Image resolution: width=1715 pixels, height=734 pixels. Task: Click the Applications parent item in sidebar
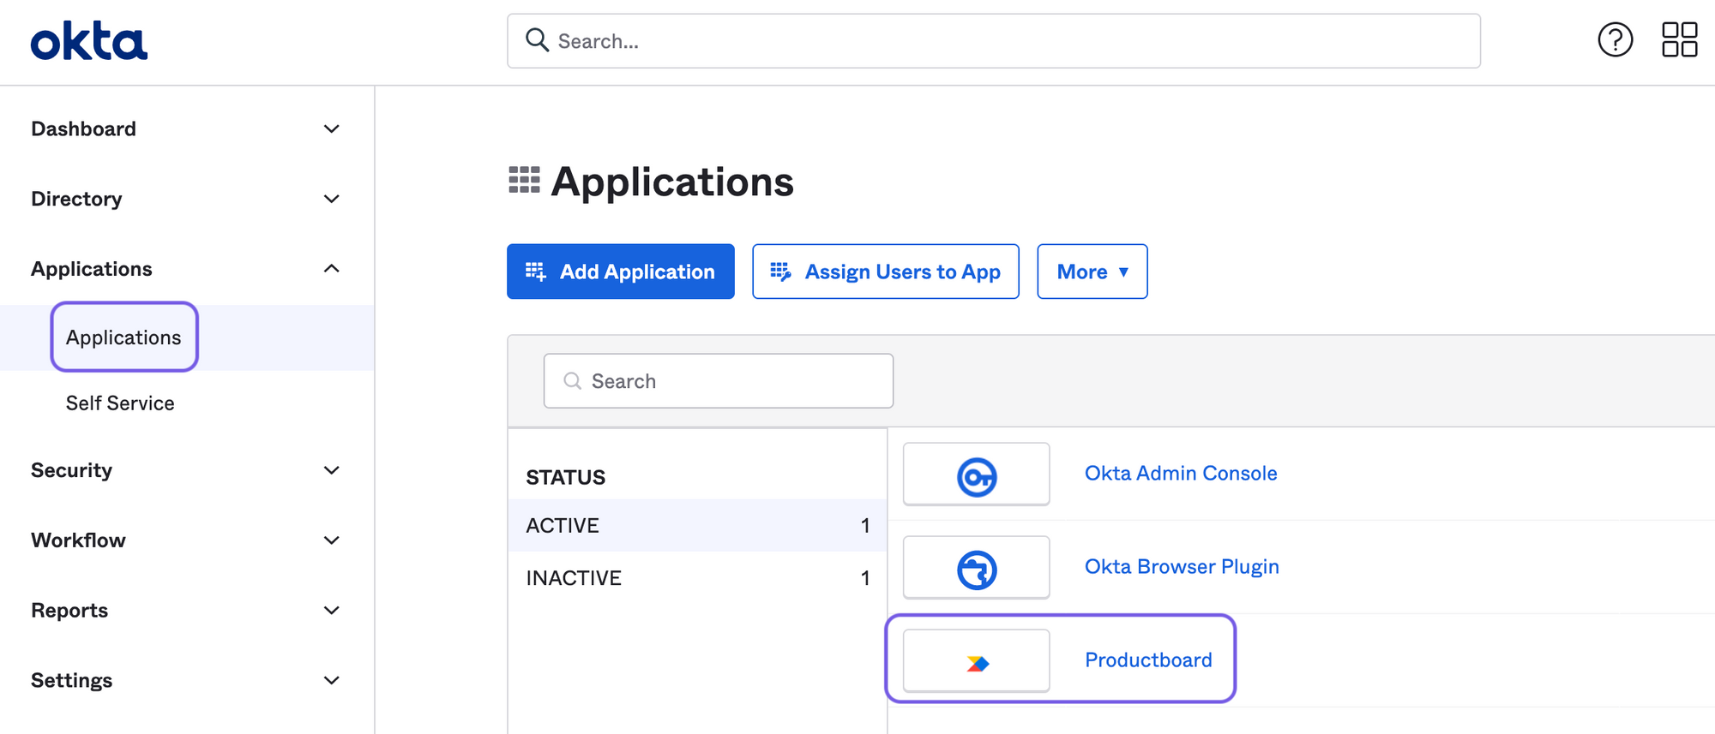91,269
